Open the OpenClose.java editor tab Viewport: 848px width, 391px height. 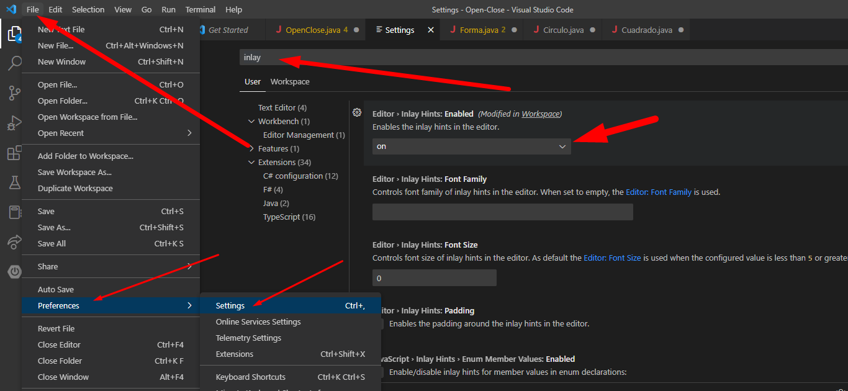pyautogui.click(x=313, y=30)
